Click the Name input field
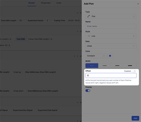The image size is (141, 122). click(x=111, y=26)
